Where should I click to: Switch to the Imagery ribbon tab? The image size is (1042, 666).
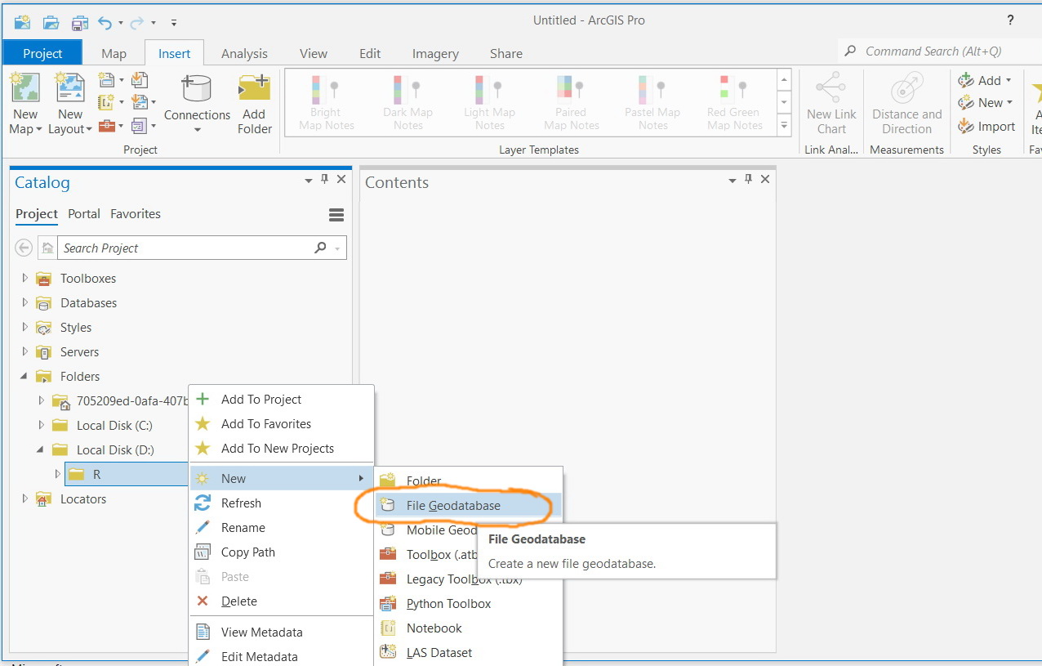434,53
